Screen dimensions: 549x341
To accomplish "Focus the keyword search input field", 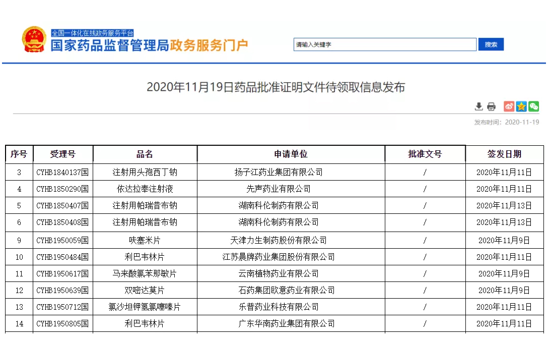I will coord(385,44).
